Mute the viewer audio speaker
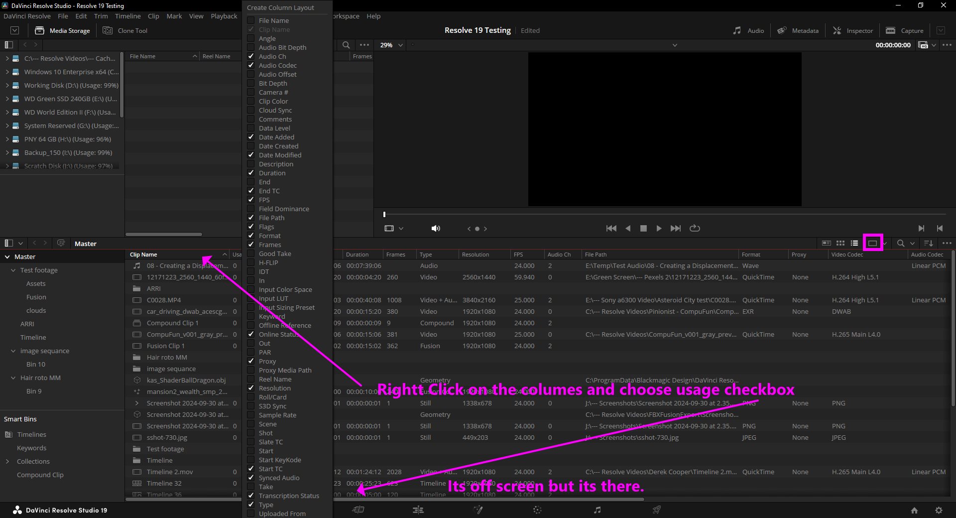This screenshot has height=518, width=956. (x=436, y=228)
